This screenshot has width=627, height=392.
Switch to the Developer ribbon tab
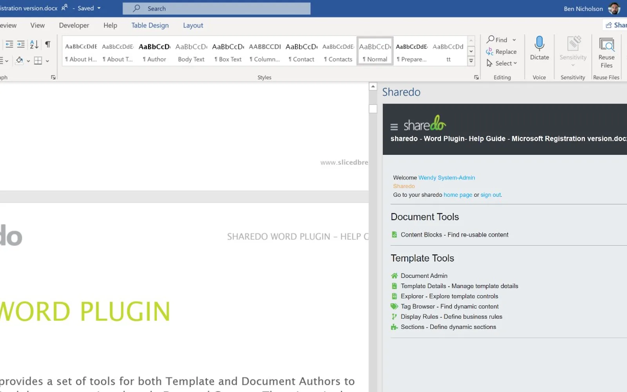74,25
